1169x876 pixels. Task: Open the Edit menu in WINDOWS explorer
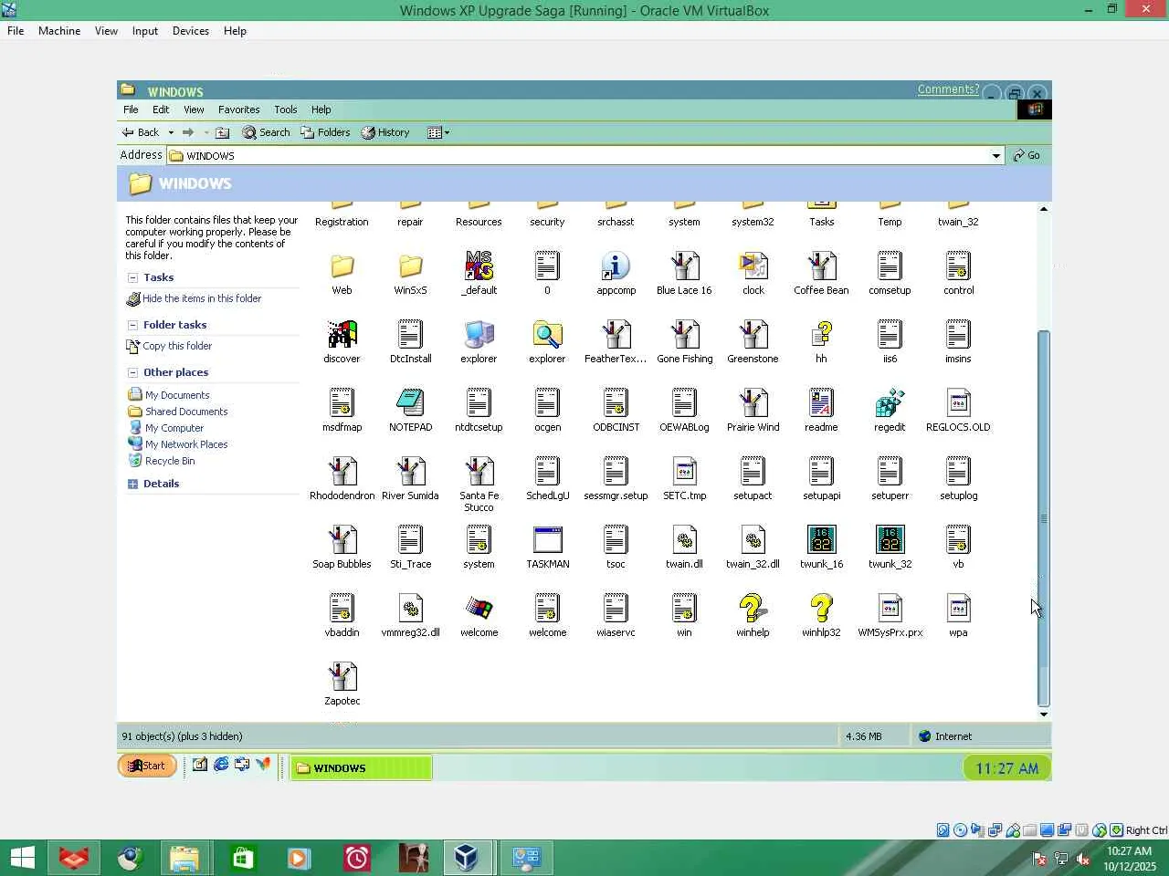tap(161, 109)
